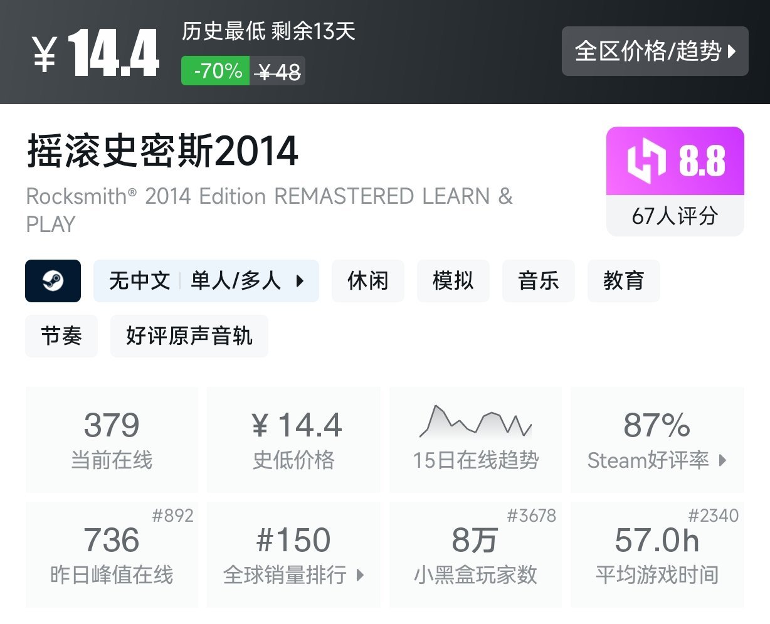
Task: Select the 节奏 tag
Action: [61, 336]
